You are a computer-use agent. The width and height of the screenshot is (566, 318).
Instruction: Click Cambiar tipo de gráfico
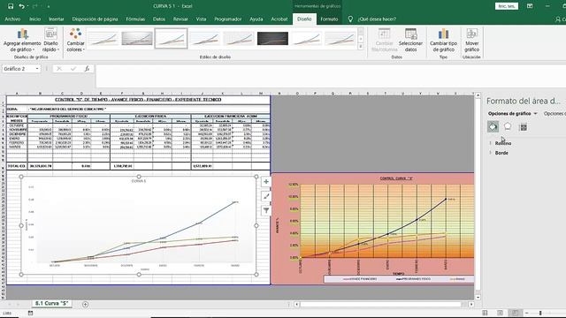coord(443,40)
